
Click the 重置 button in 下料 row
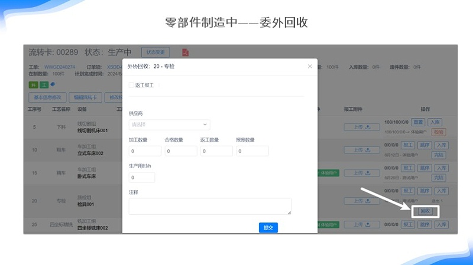coord(417,122)
